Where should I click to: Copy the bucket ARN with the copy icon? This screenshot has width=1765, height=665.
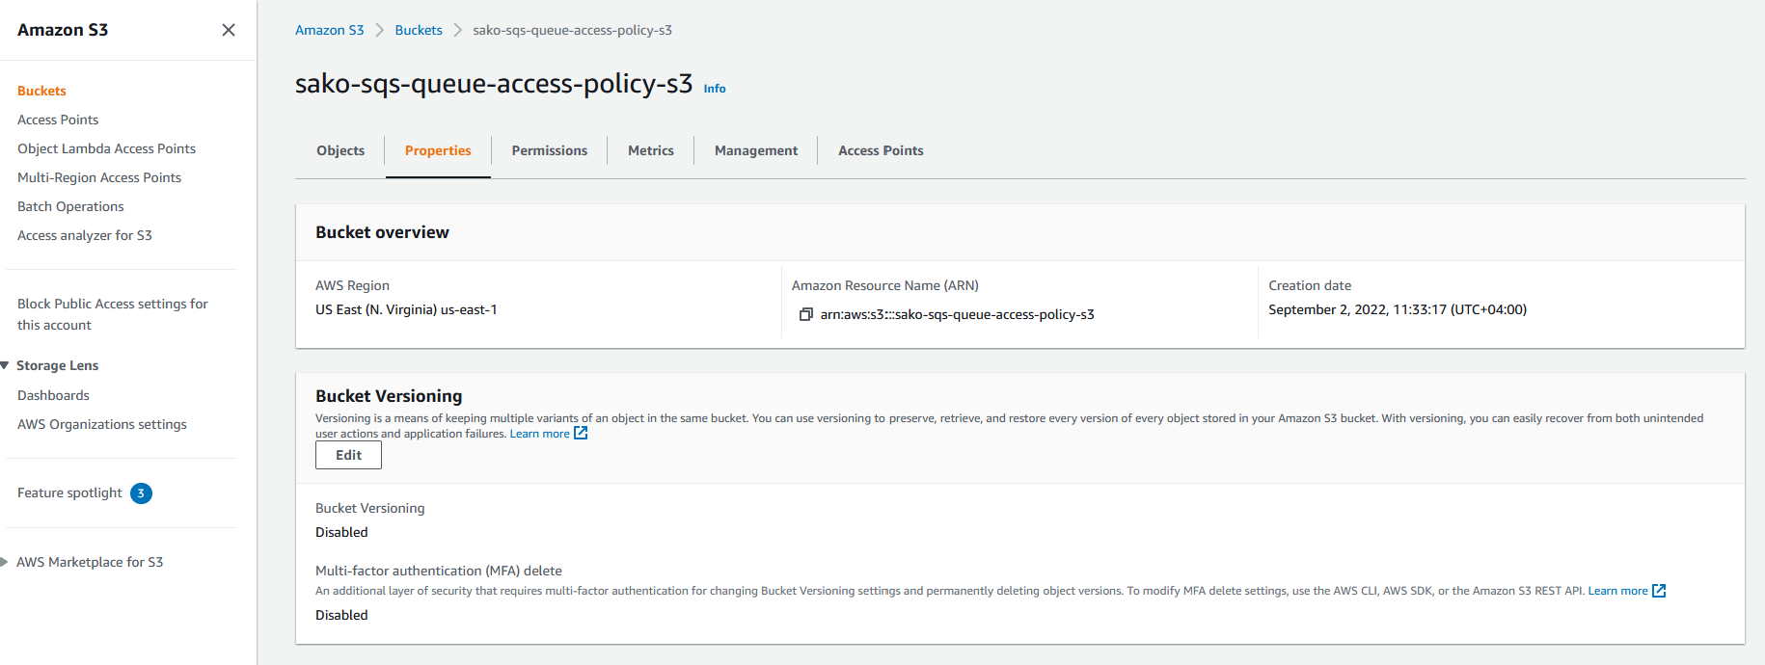click(x=806, y=314)
